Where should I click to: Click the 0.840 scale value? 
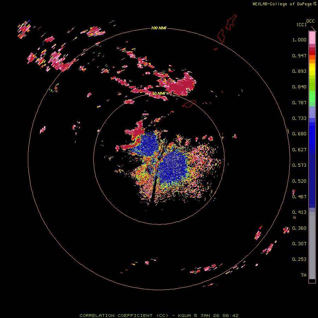[x=299, y=87]
